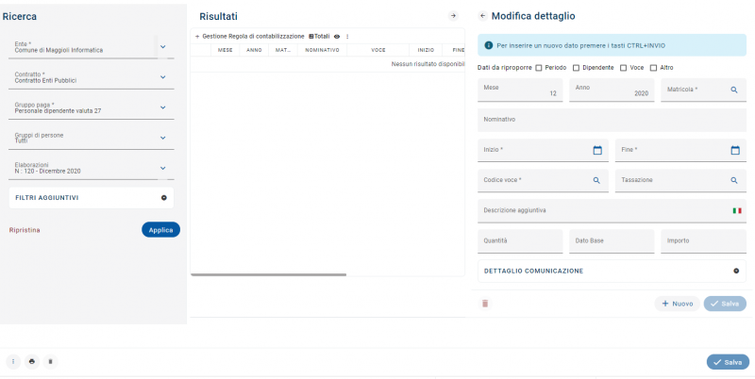Open calendar picker for Fine date
The width and height of the screenshot is (755, 379).
[735, 150]
